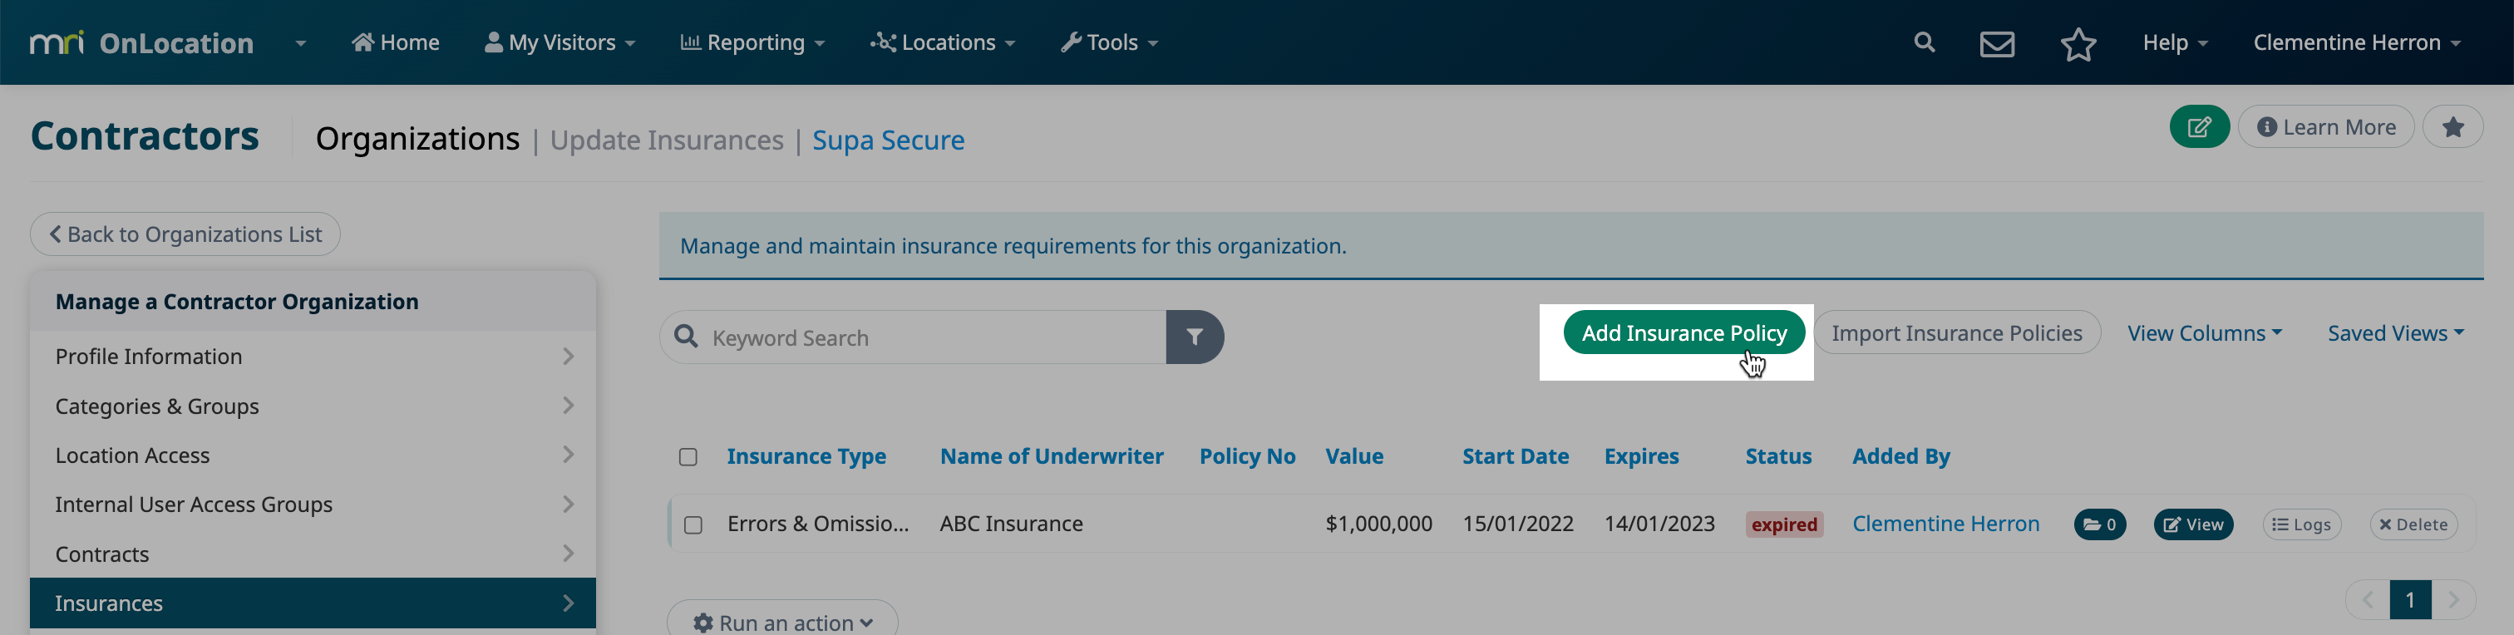
Task: Click the MRI OnLocation logo
Action: (x=141, y=43)
